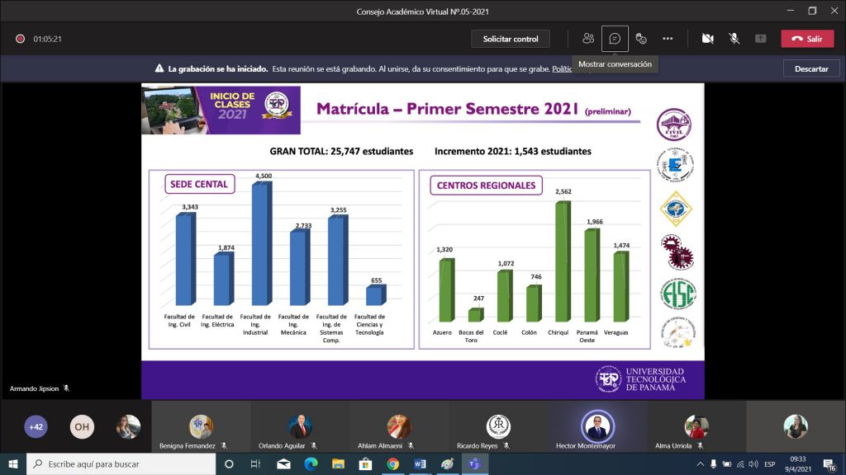Click the taskbar search box
The height and width of the screenshot is (475, 846).
121,463
